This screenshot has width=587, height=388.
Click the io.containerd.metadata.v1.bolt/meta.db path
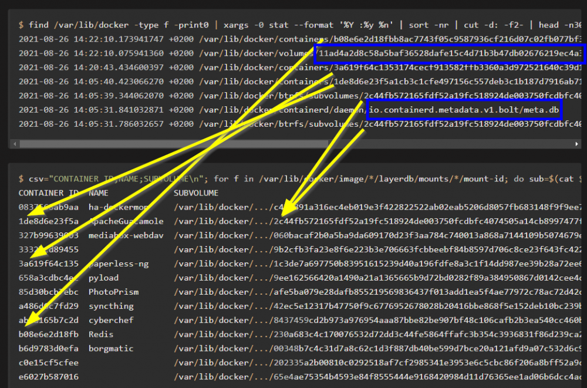point(464,110)
